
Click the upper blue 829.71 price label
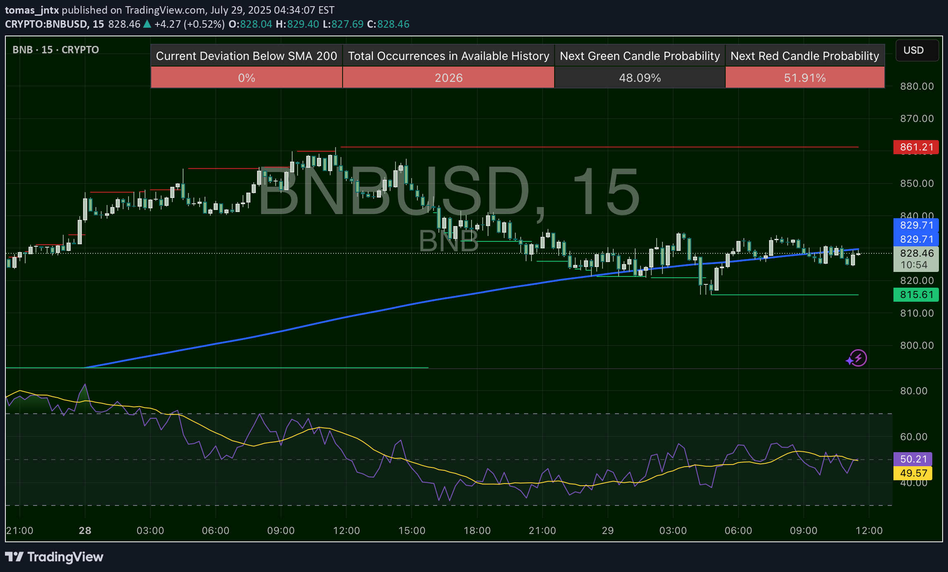(x=916, y=225)
